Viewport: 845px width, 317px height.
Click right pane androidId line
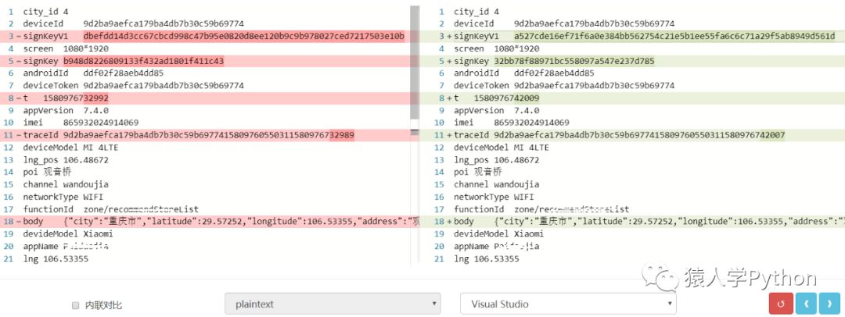click(524, 73)
